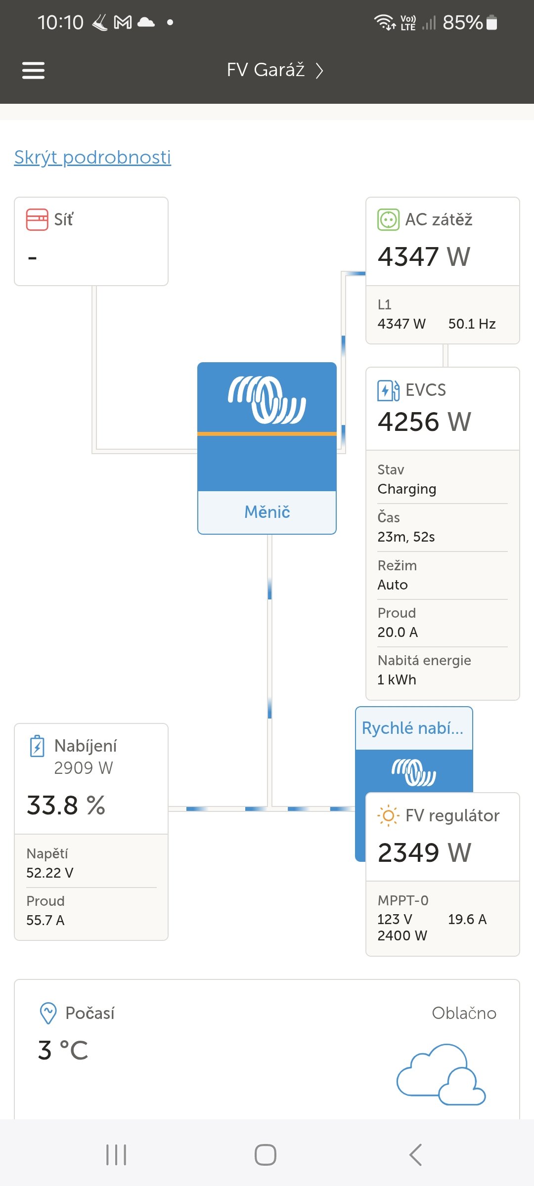This screenshot has width=534, height=1186.
Task: Tap the EVCS charging station icon
Action: click(x=388, y=390)
